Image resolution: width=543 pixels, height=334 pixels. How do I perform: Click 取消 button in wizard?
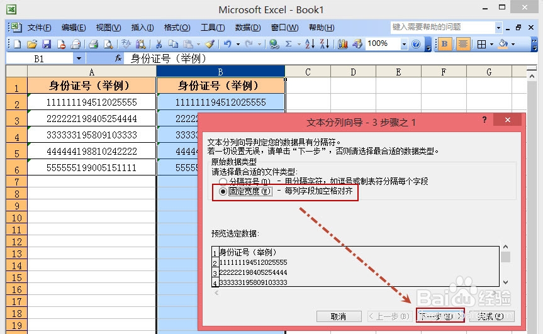coord(339,316)
